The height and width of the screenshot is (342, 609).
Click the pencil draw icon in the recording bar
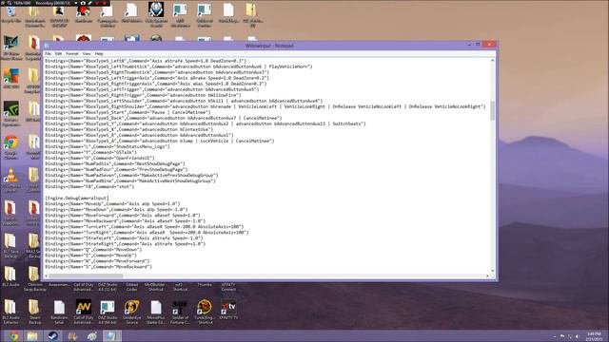[x=90, y=3]
